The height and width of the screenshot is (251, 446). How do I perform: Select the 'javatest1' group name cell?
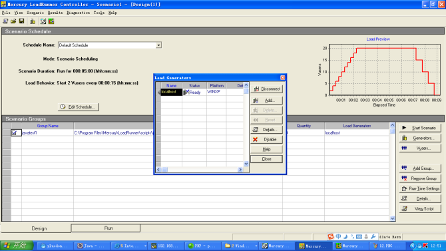click(47, 133)
